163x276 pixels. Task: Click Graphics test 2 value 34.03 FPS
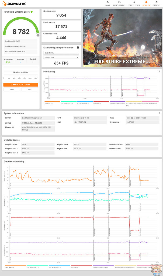click(x=38, y=153)
